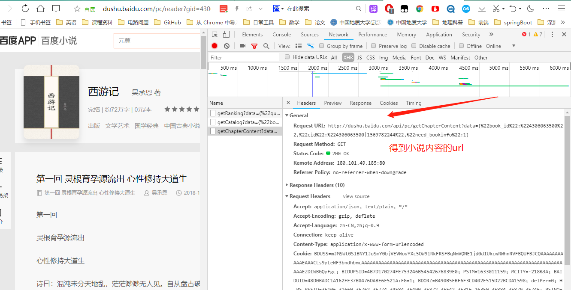Image resolution: width=571 pixels, height=290 pixels.
Task: Filter requests by Img type
Action: point(384,57)
